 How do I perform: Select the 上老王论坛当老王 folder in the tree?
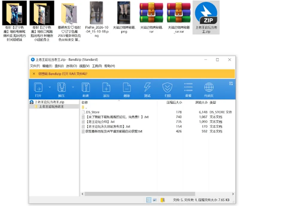tap(51, 107)
